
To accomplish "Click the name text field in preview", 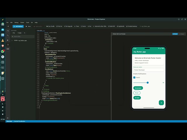I will 149,70.
